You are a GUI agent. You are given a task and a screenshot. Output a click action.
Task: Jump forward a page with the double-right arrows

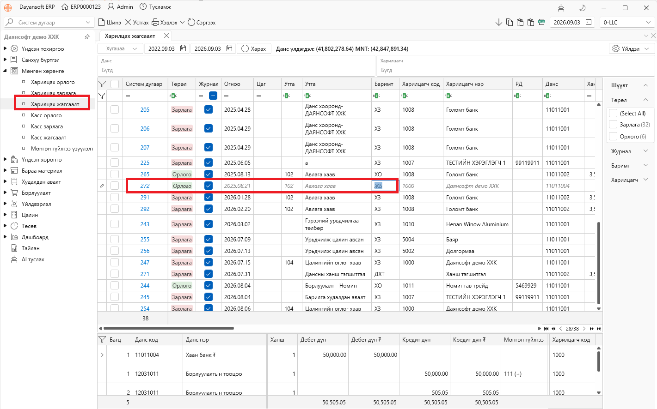tap(591, 329)
